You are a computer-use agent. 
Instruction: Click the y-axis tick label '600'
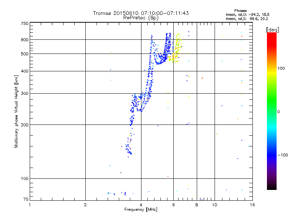click(x=25, y=40)
